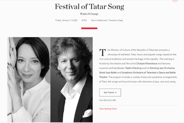Click Stern Auditorium / Perelman Stage venue

click(107, 20)
